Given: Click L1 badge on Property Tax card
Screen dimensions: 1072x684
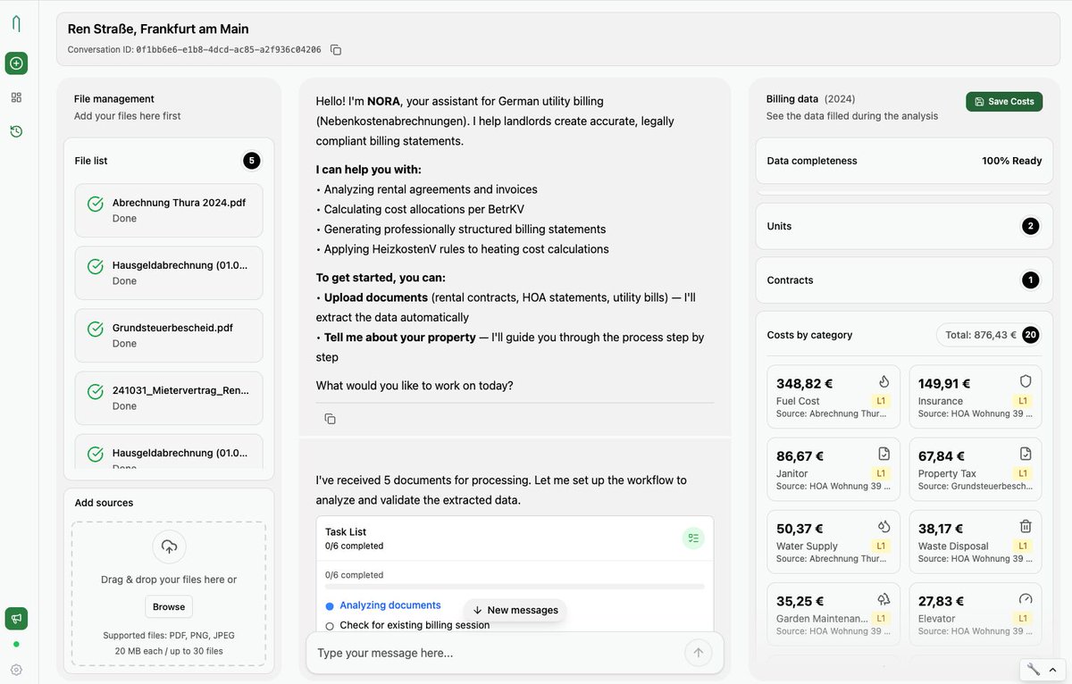Looking at the screenshot, I should (x=1023, y=473).
